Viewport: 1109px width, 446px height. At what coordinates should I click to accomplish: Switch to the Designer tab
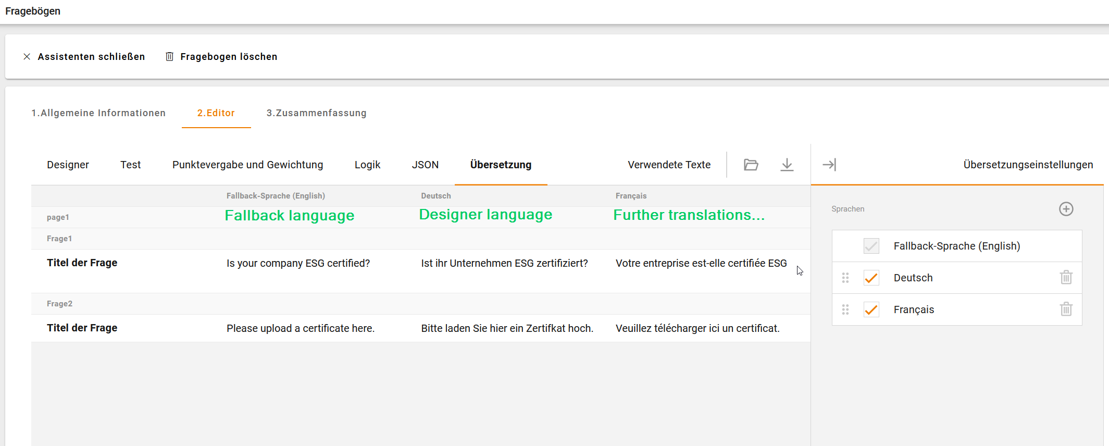pos(68,165)
